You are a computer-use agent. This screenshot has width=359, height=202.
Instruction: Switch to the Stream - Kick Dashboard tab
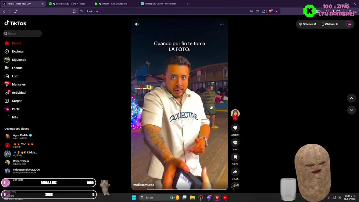(x=114, y=4)
